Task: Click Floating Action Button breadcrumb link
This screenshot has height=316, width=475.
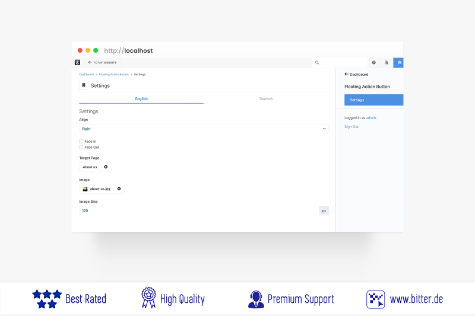Action: coord(113,75)
